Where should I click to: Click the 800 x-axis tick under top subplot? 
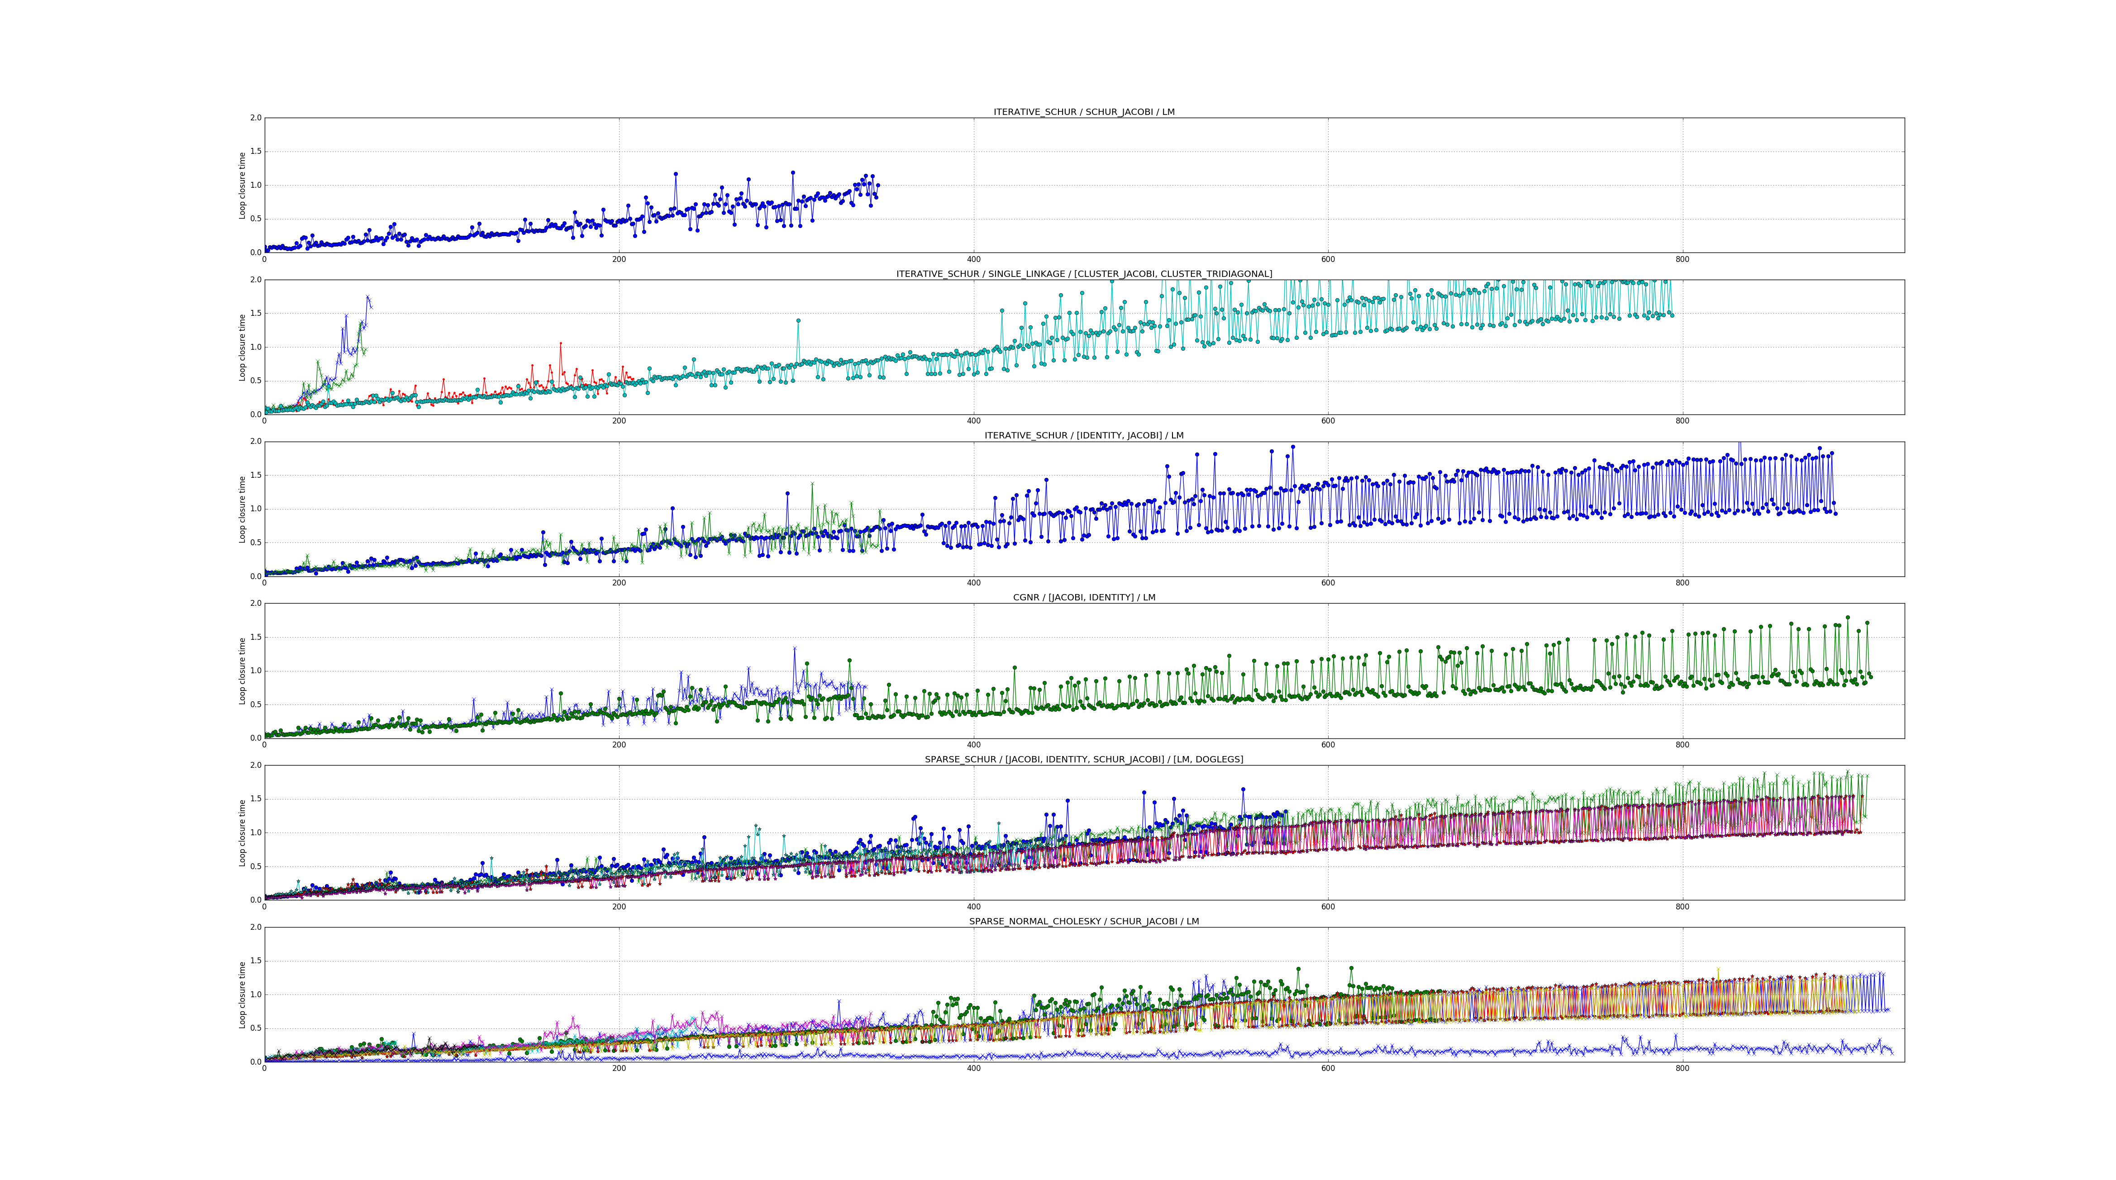point(1682,260)
